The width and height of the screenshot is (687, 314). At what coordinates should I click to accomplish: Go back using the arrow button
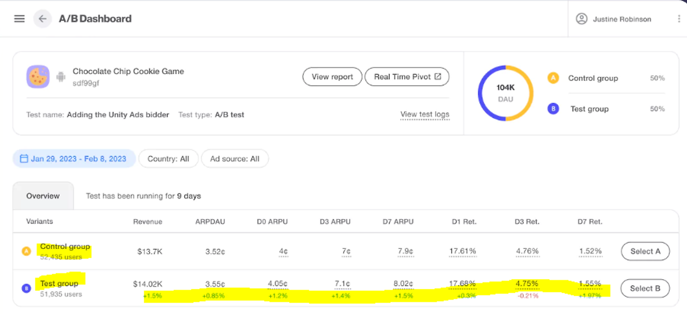point(42,19)
